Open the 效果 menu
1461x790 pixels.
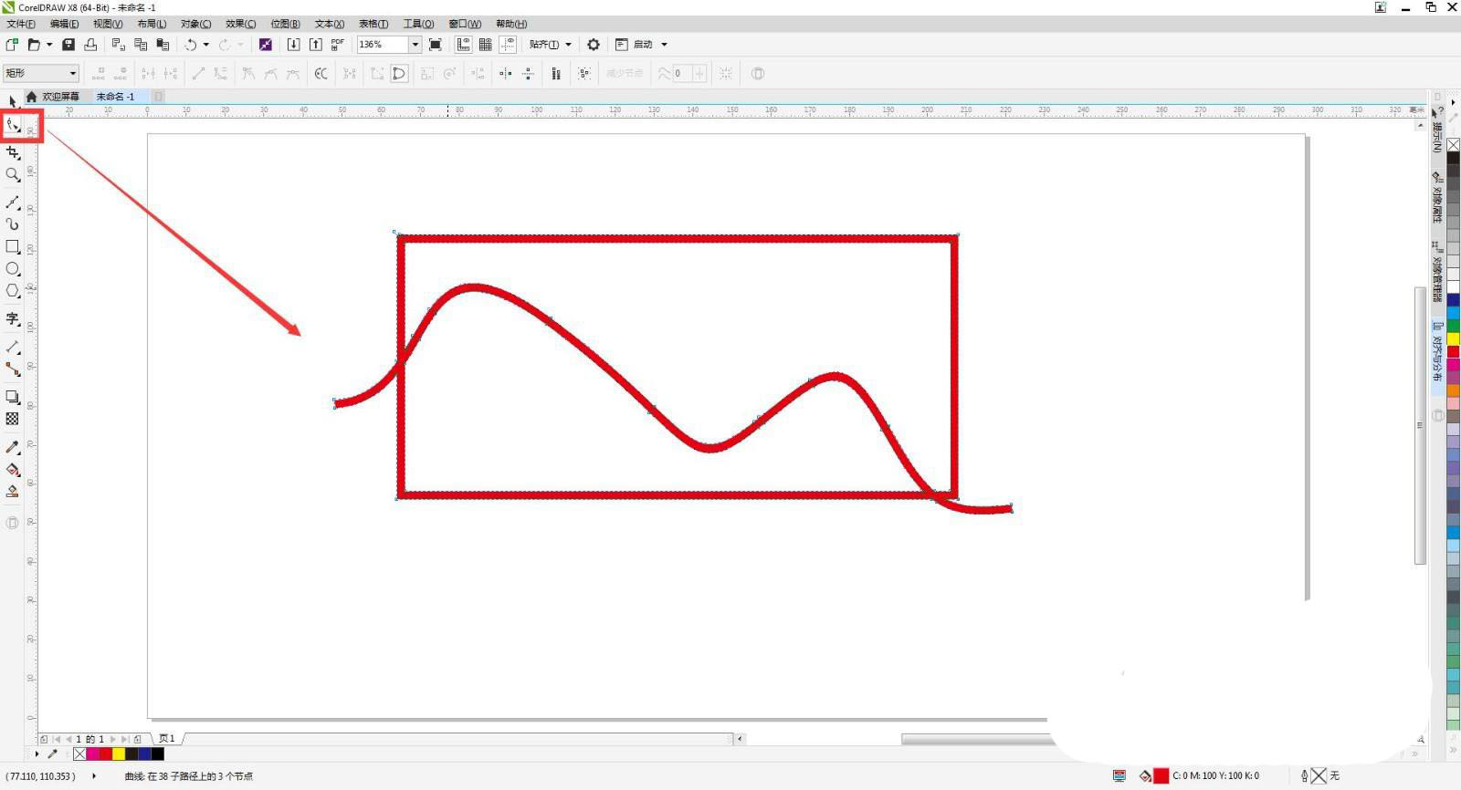[x=240, y=24]
